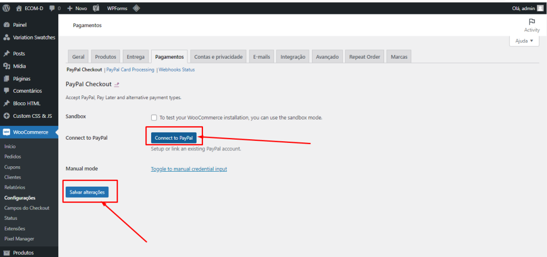This screenshot has width=547, height=257.
Task: Click diamond icon after WPForms
Action: point(136,8)
